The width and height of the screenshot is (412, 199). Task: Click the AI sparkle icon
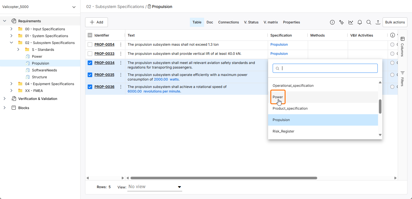click(341, 22)
